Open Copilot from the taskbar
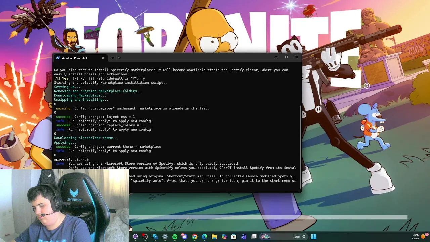Screen dimensions: 430x242 pyautogui.click(x=224, y=237)
